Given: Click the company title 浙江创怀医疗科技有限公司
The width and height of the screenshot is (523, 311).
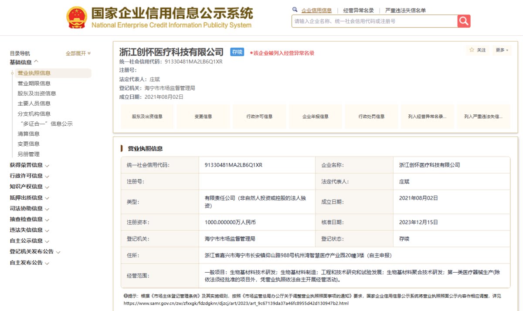Looking at the screenshot, I should click(171, 52).
